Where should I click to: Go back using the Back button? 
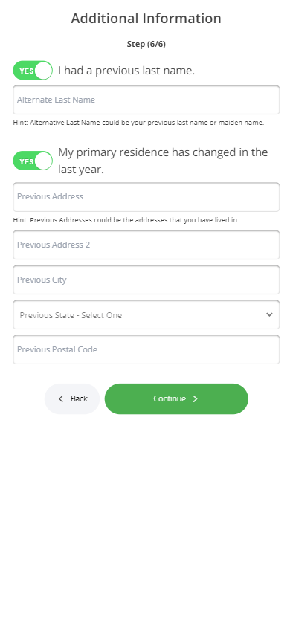(72, 398)
